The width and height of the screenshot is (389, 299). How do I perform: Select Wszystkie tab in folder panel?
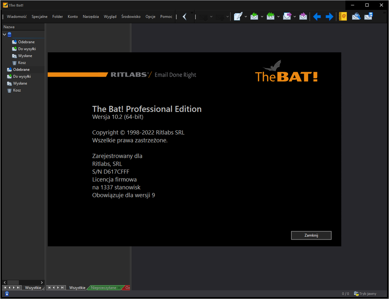click(33, 287)
